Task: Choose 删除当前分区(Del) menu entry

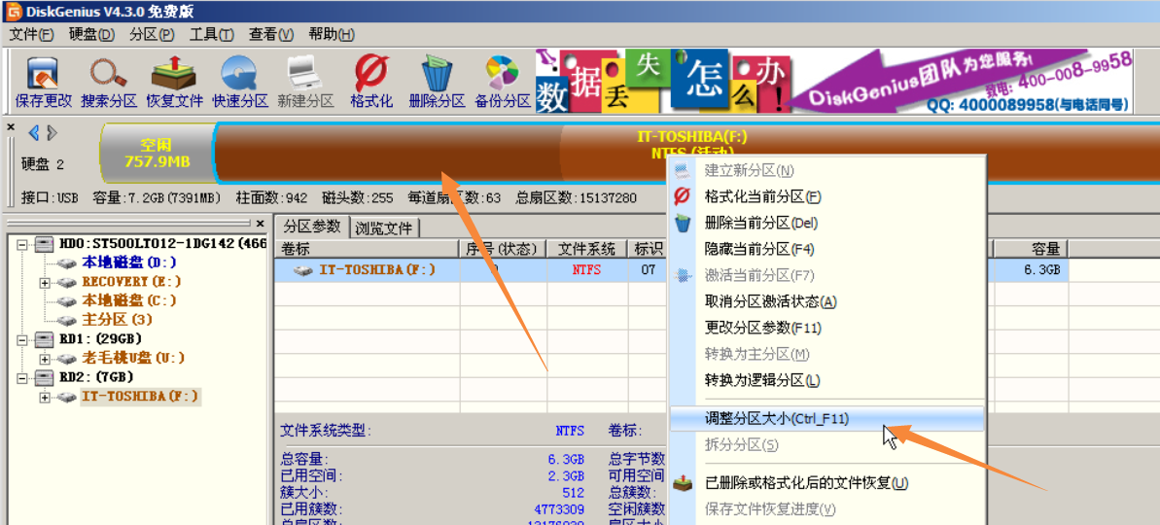Action: pos(826,223)
